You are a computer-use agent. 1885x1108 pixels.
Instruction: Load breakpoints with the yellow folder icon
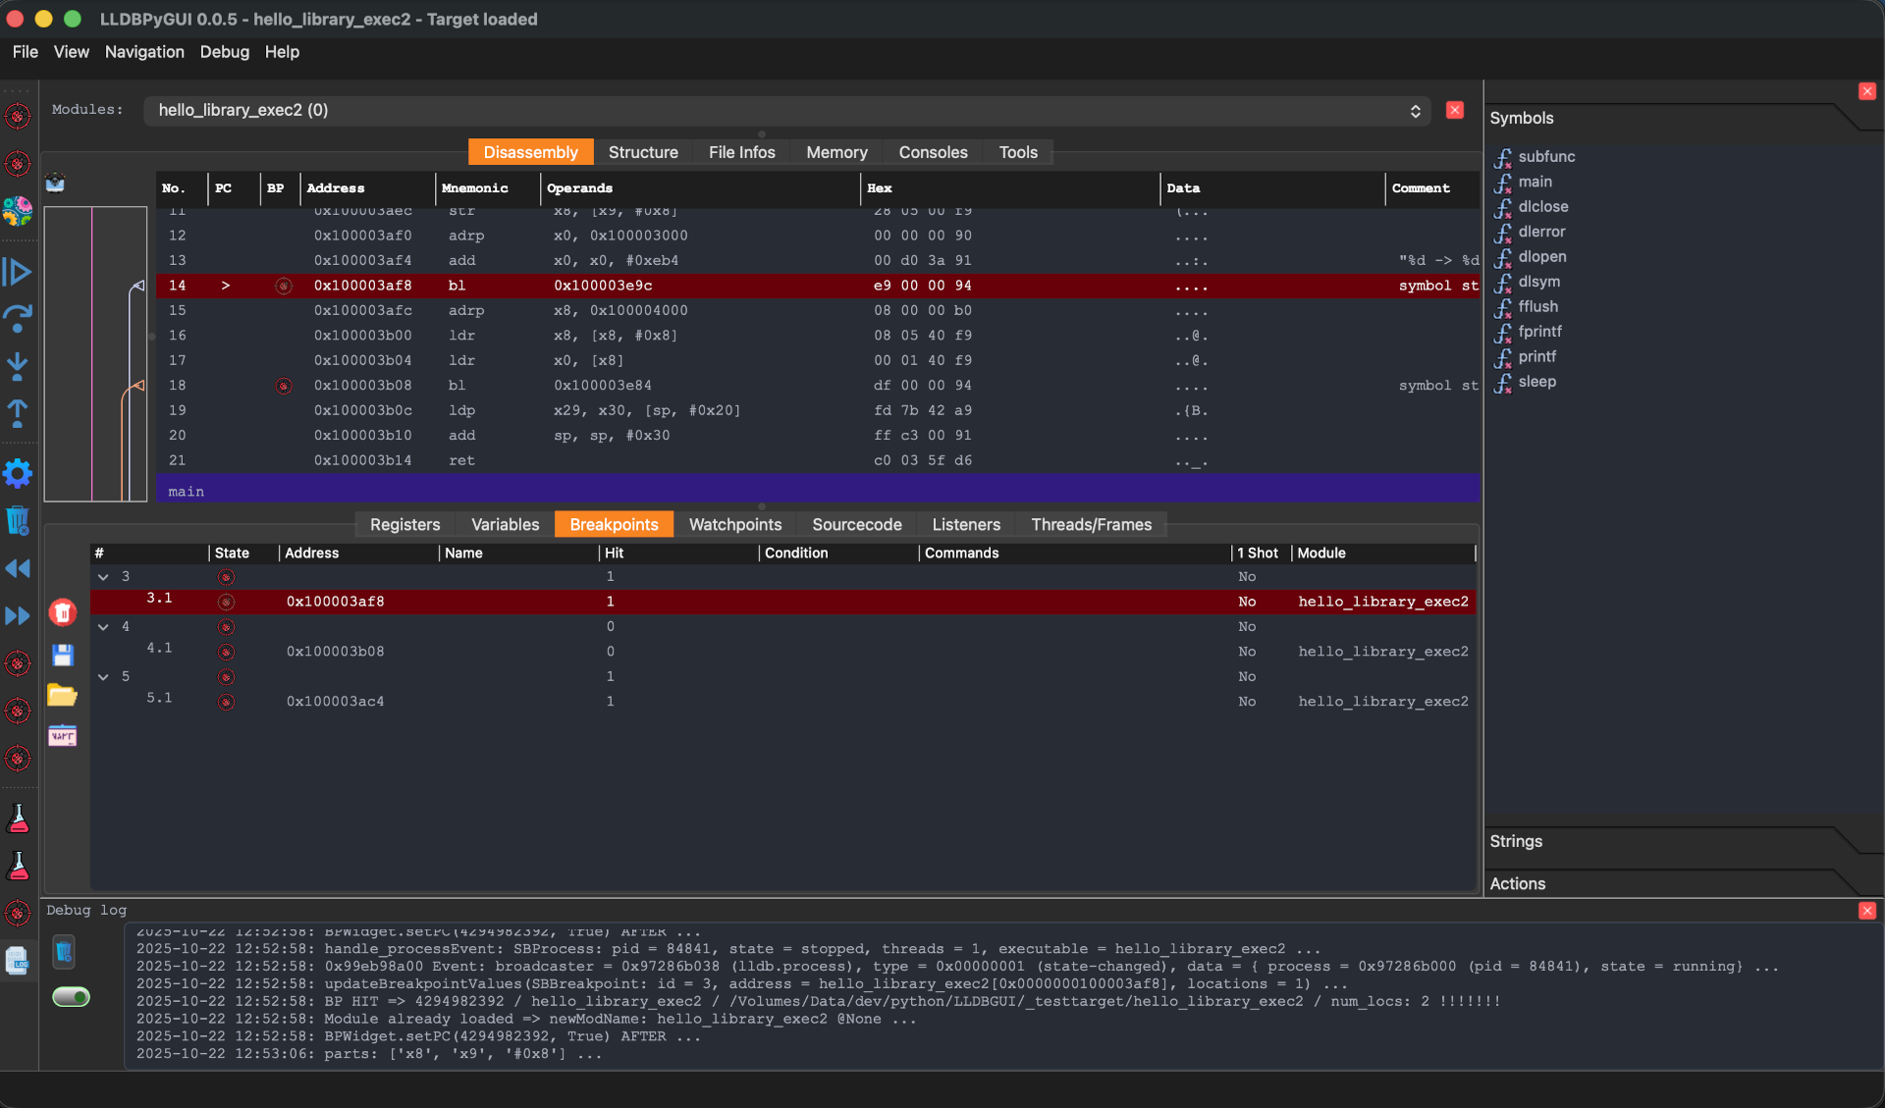63,696
